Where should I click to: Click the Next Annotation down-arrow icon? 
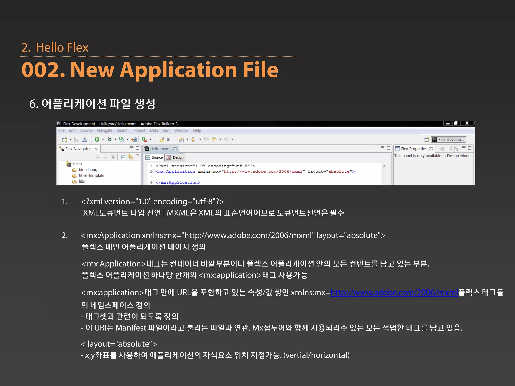click(x=181, y=139)
